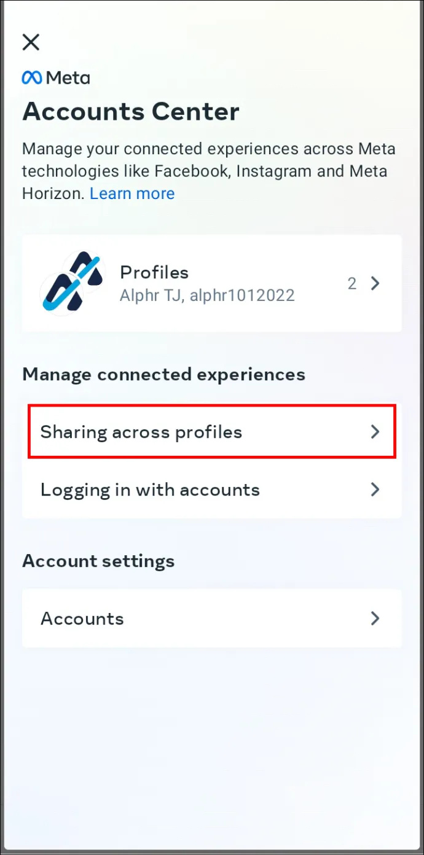
Task: Click the Meta infinity symbol
Action: [x=32, y=78]
